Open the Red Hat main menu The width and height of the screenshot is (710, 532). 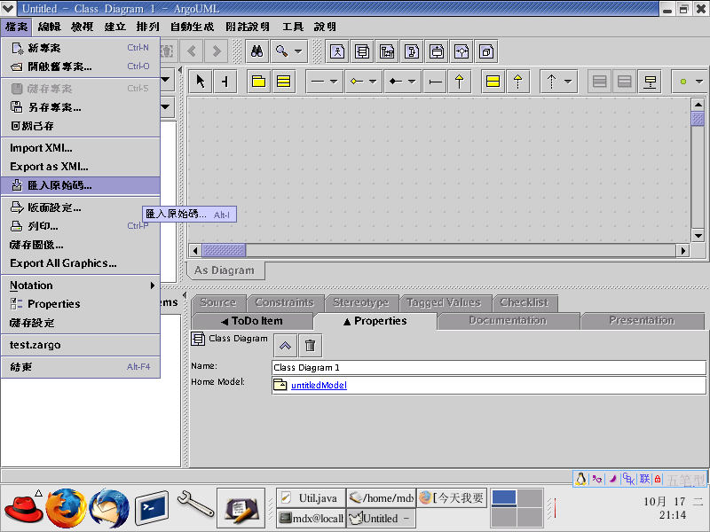click(x=24, y=508)
